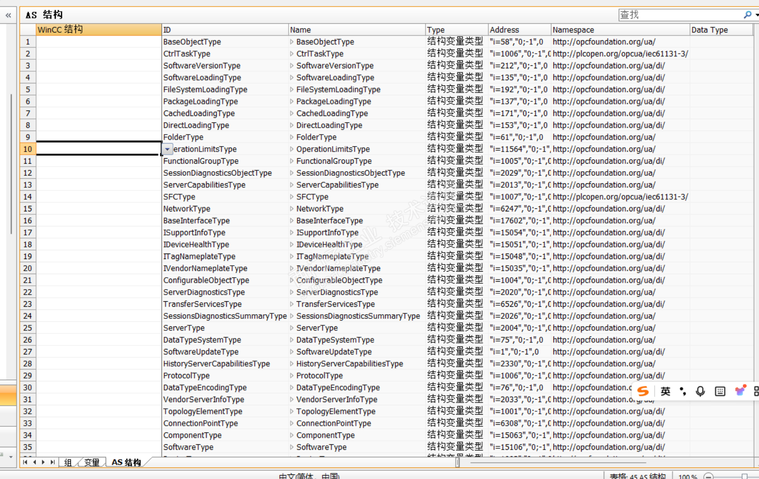
Task: Expand the ServerType node in Name column
Action: (x=292, y=328)
